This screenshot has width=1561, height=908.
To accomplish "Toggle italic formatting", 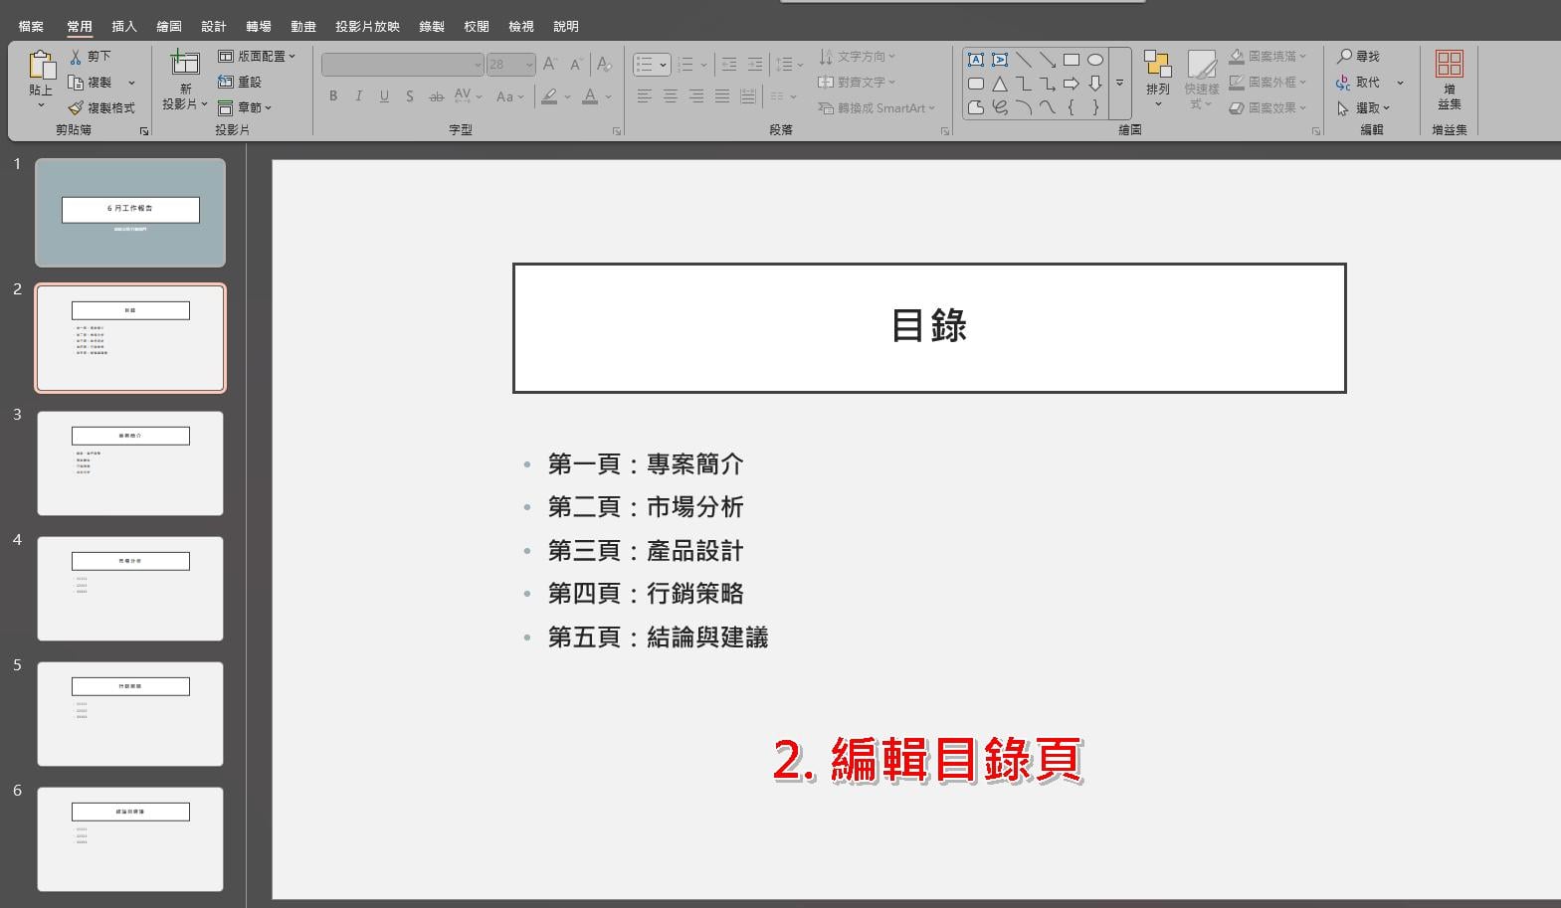I will tap(358, 96).
